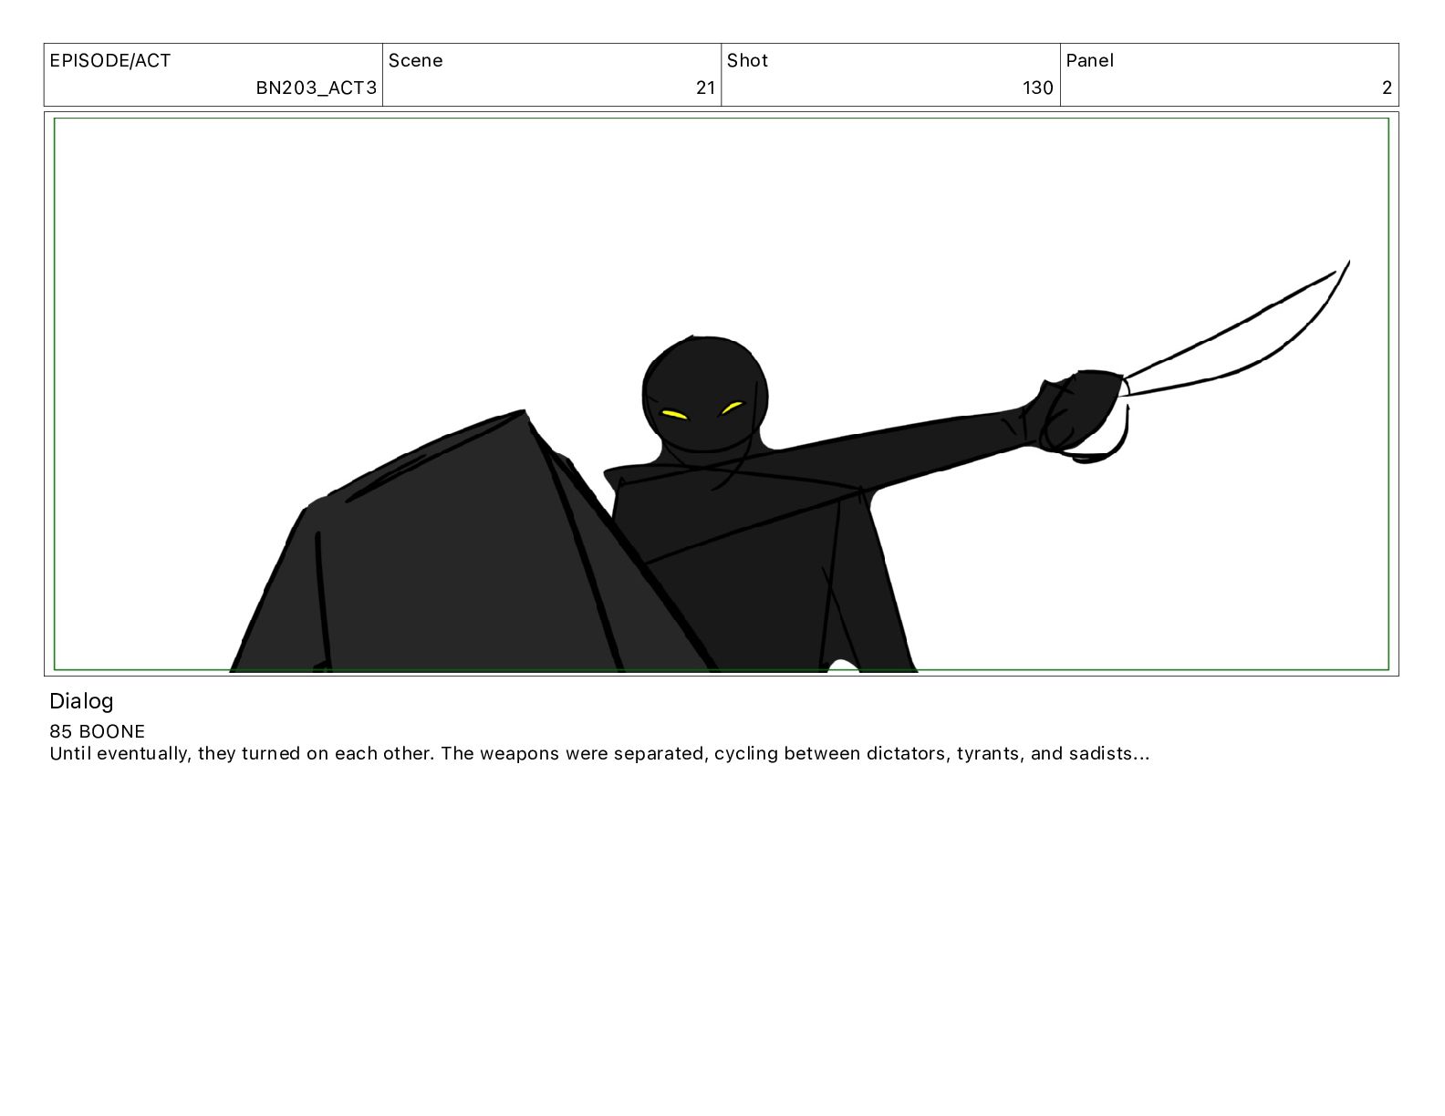
Task: Select the shot number 130
Action: coord(1038,88)
